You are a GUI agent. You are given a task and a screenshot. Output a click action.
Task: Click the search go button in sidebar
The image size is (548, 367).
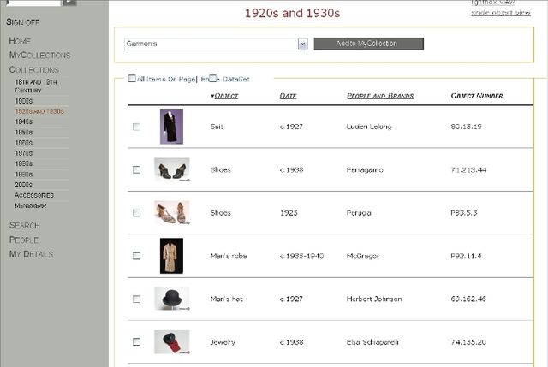coord(69,2)
